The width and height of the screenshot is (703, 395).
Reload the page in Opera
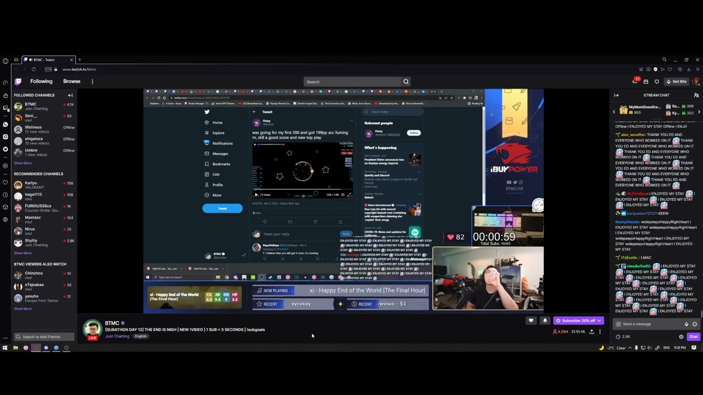34,70
